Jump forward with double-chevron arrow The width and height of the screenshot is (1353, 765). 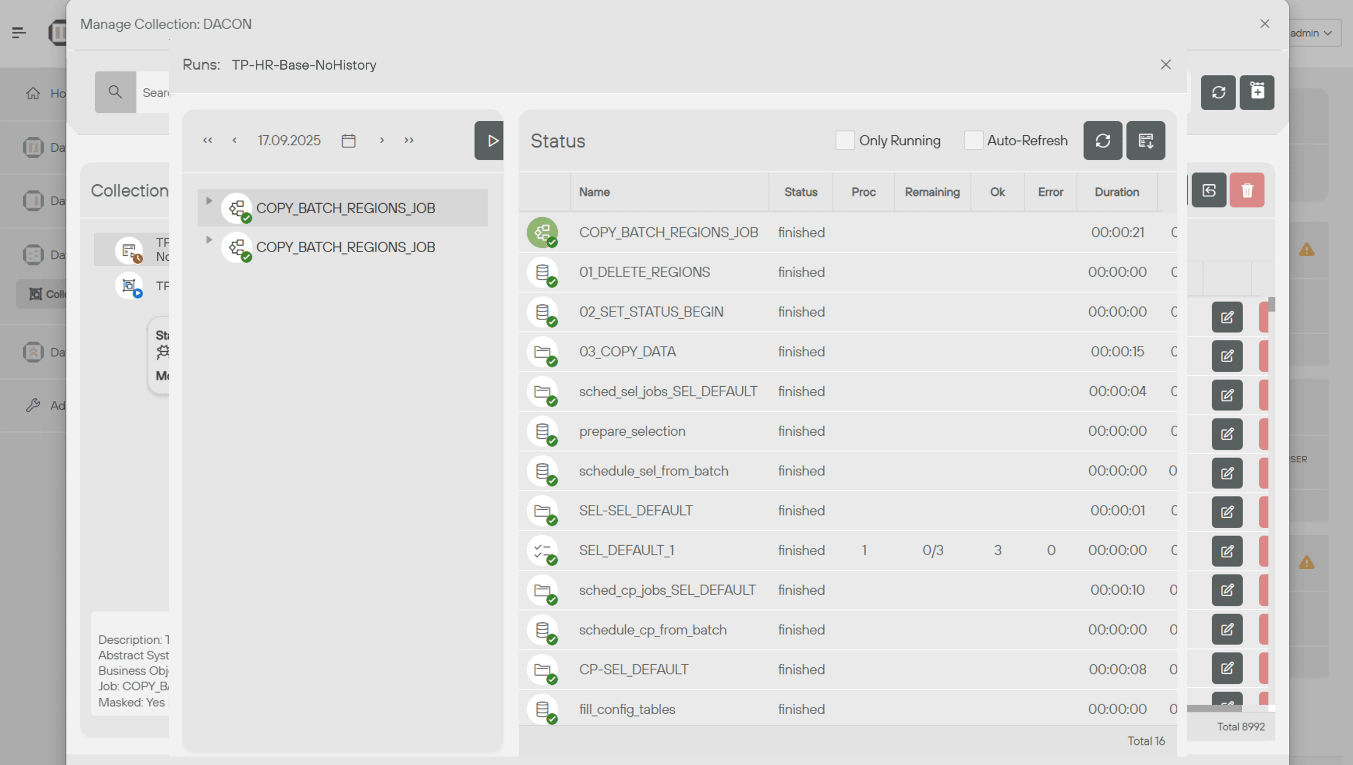(409, 140)
